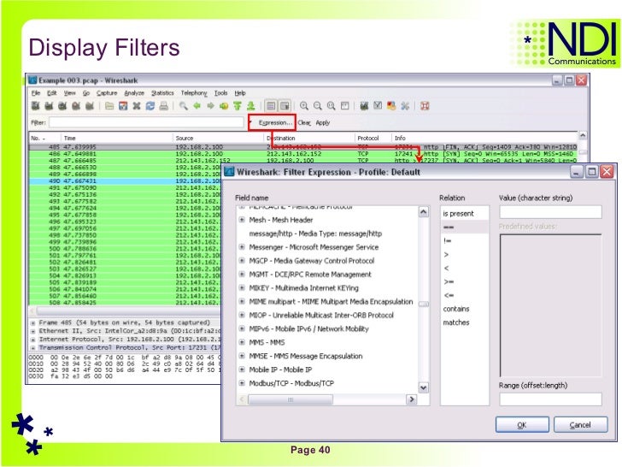Expand Messenger - Microsoft Messenger Service

click(242, 247)
